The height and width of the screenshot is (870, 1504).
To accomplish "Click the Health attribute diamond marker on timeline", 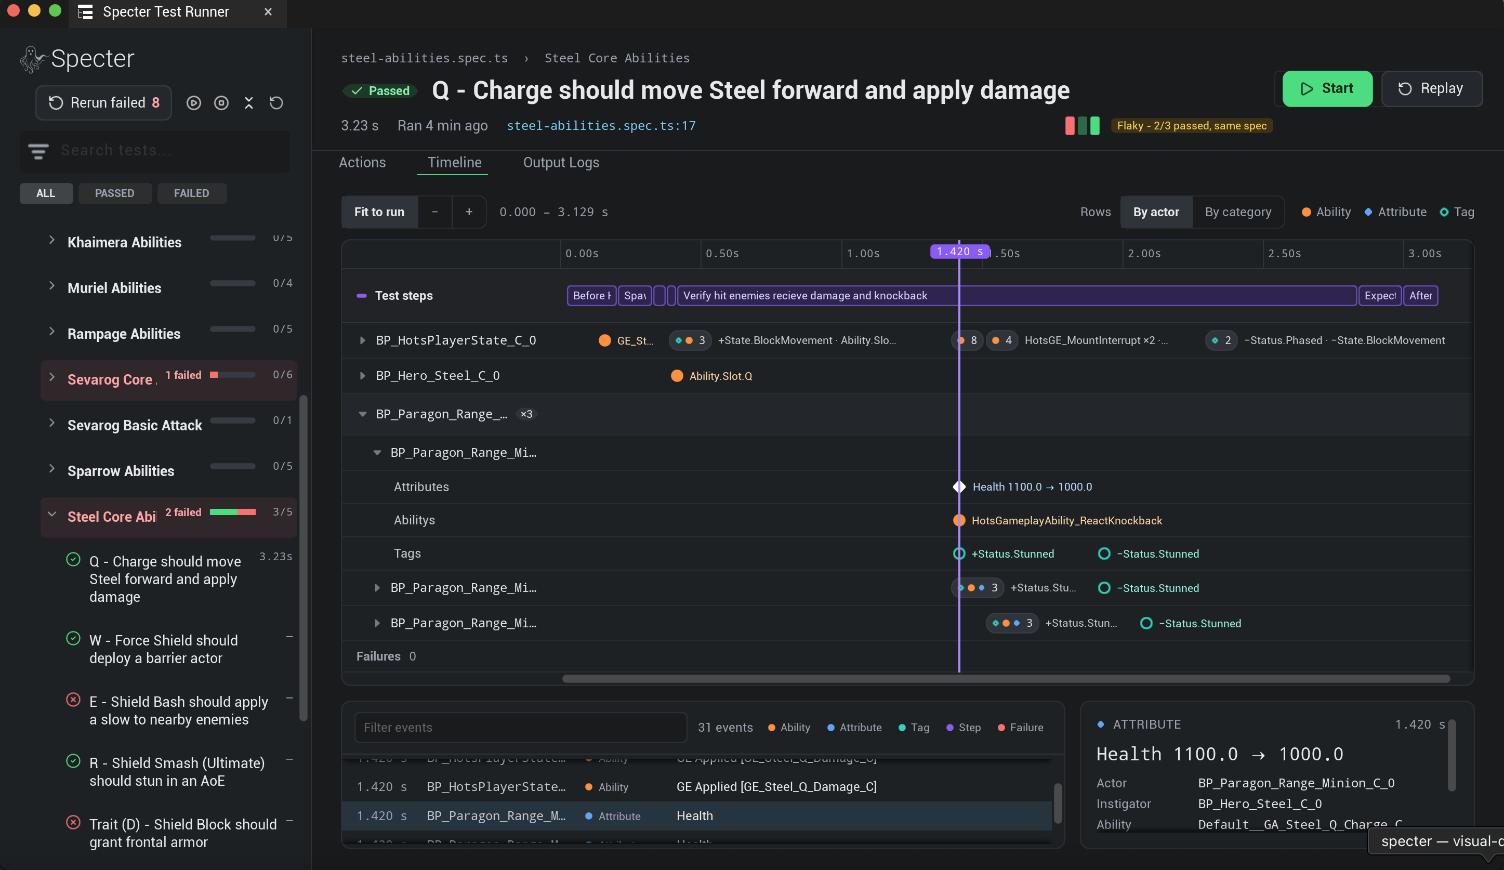I will click(959, 486).
